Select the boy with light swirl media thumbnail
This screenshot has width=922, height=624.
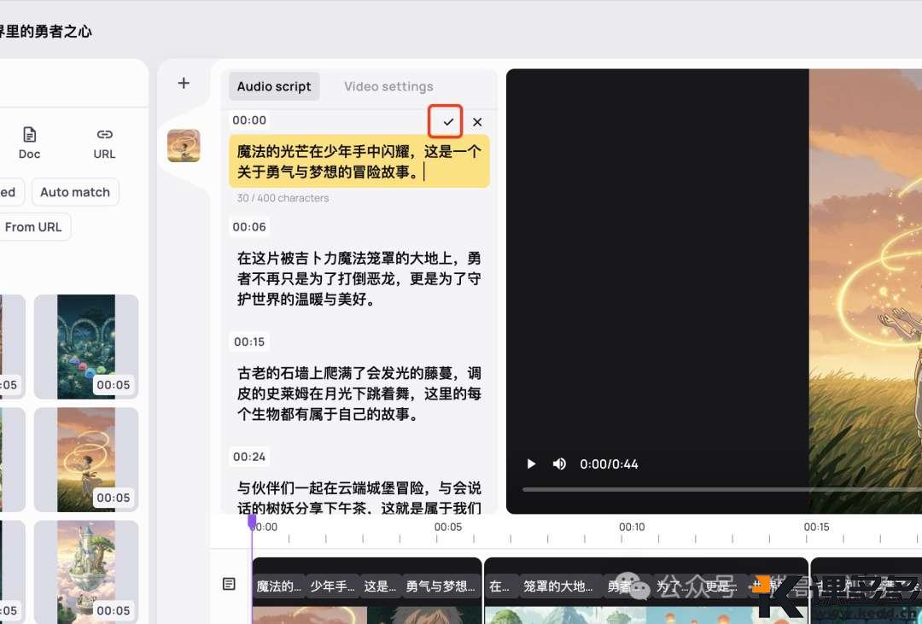[x=86, y=460]
